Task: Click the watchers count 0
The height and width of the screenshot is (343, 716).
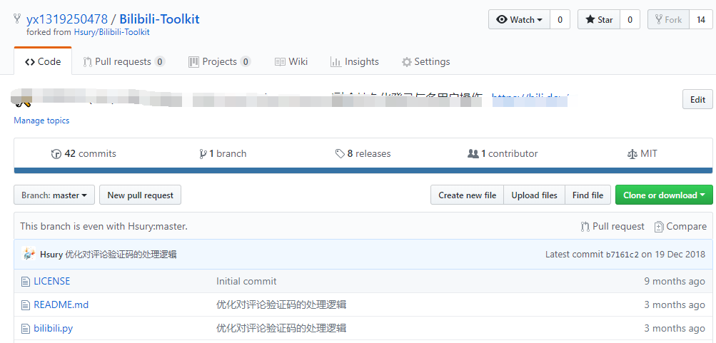Action: [560, 20]
